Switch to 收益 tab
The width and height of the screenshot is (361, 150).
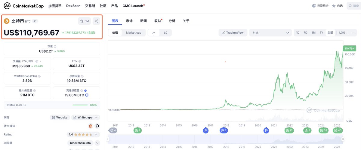coord(158,21)
